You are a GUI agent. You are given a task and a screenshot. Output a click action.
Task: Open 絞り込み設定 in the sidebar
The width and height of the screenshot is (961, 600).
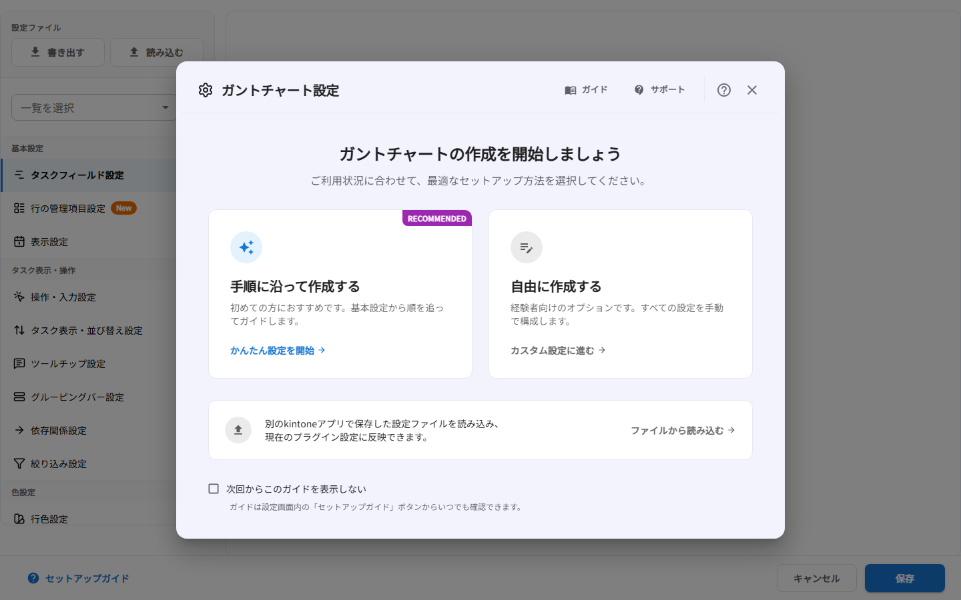click(89, 464)
